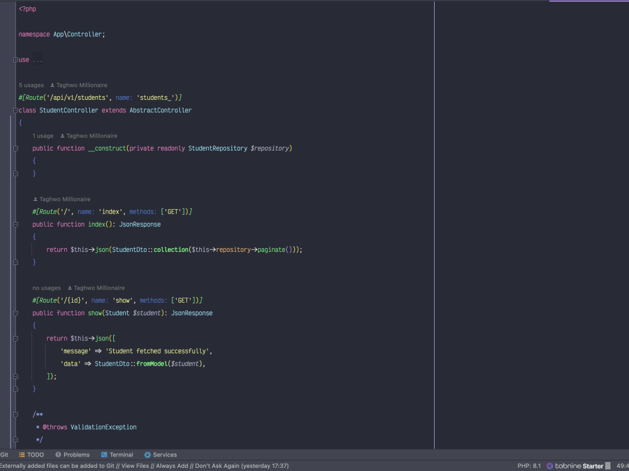Click AbstractController in the extends clause
The height and width of the screenshot is (471, 629).
160,110
